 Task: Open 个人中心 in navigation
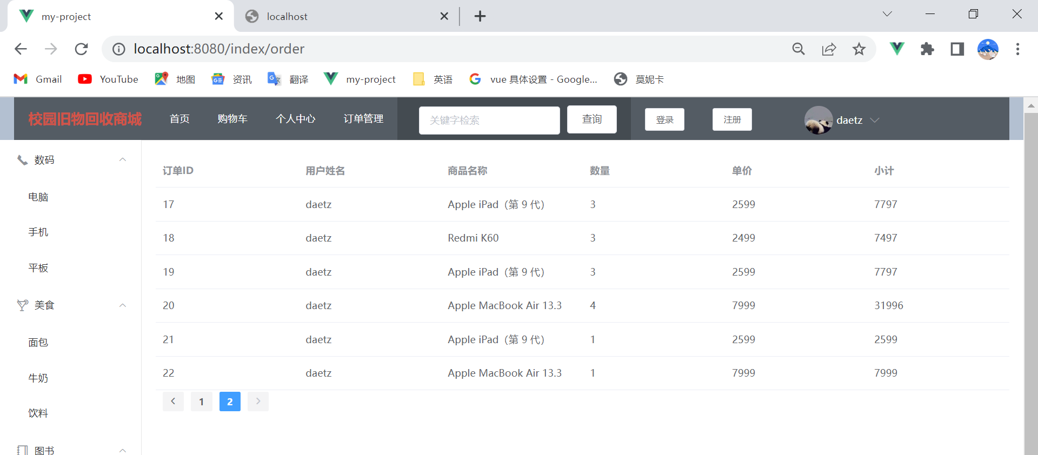[x=296, y=119]
